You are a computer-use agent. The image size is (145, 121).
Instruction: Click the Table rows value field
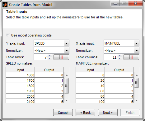[40, 57]
